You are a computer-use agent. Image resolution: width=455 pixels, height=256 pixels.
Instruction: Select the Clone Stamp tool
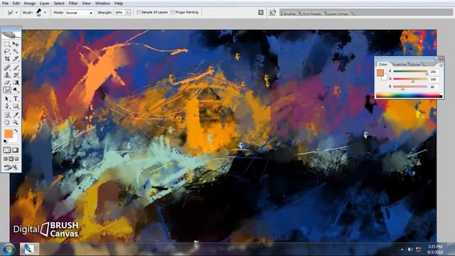7,75
